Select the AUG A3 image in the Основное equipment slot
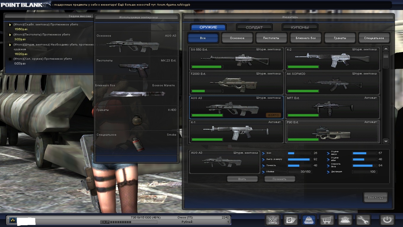 133,45
